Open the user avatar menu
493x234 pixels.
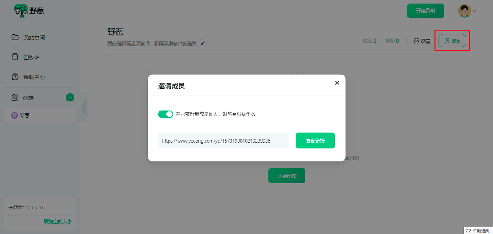pos(464,11)
